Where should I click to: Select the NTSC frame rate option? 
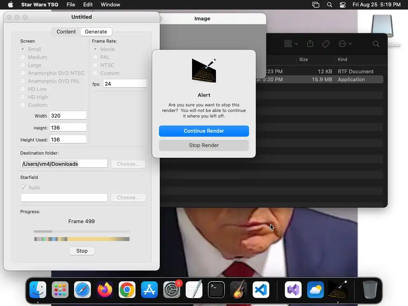(95, 65)
